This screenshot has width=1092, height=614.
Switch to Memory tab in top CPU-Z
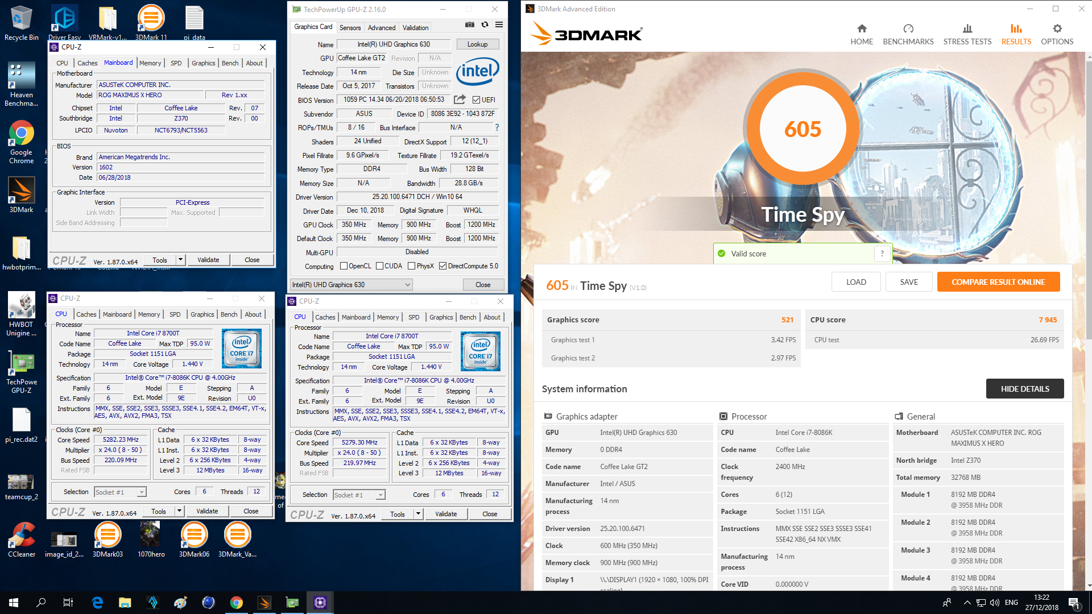pyautogui.click(x=150, y=63)
